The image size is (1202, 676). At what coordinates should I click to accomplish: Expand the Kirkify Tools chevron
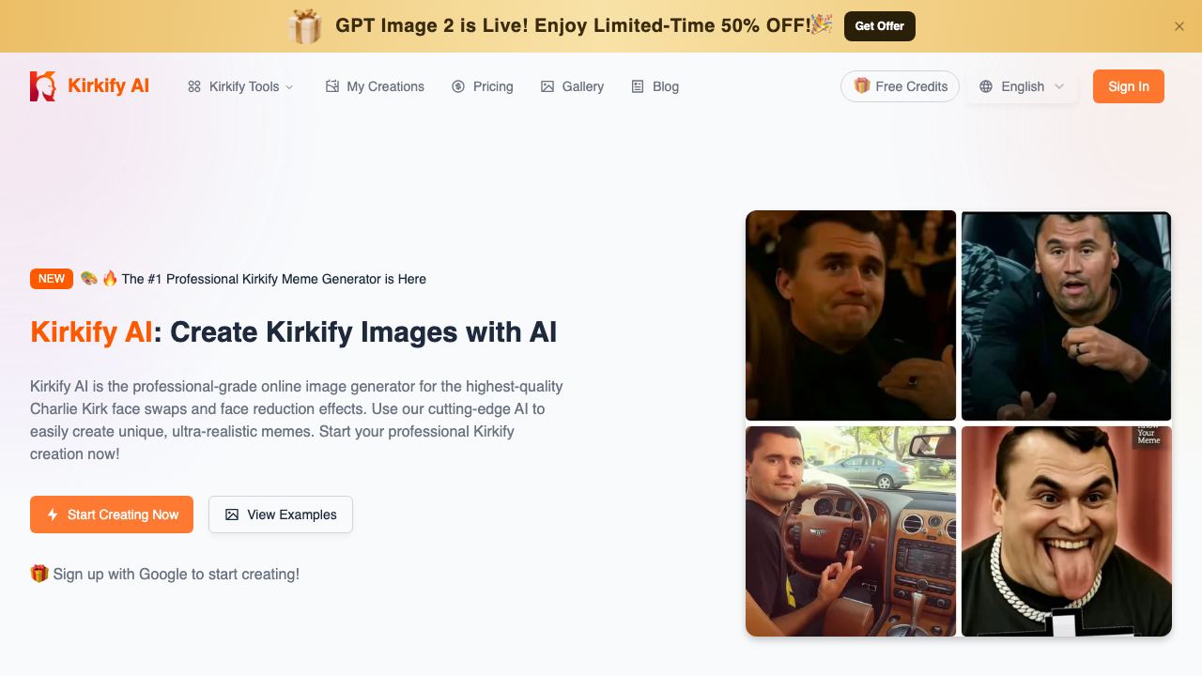point(289,86)
